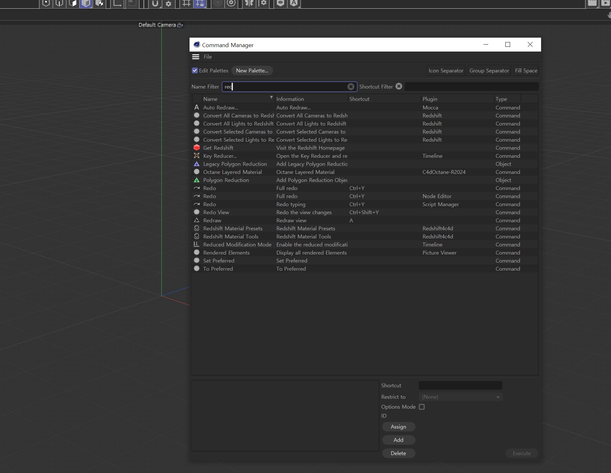This screenshot has height=473, width=611.
Task: Click the Key Reducer... row icon
Action: point(196,156)
